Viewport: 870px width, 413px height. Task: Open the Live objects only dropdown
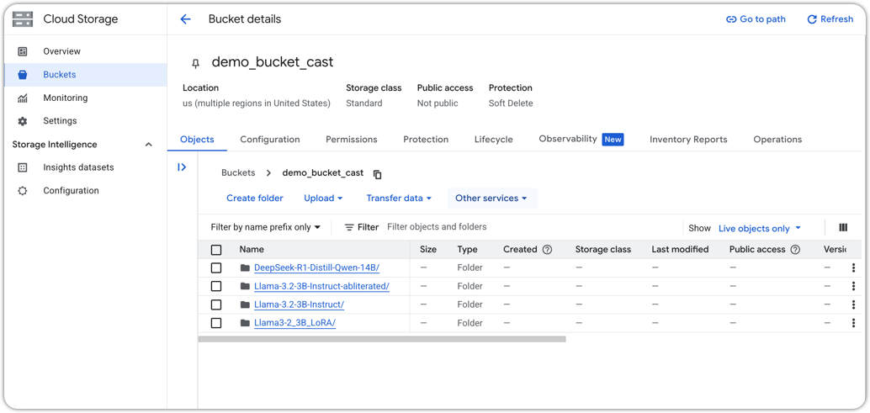(x=760, y=229)
